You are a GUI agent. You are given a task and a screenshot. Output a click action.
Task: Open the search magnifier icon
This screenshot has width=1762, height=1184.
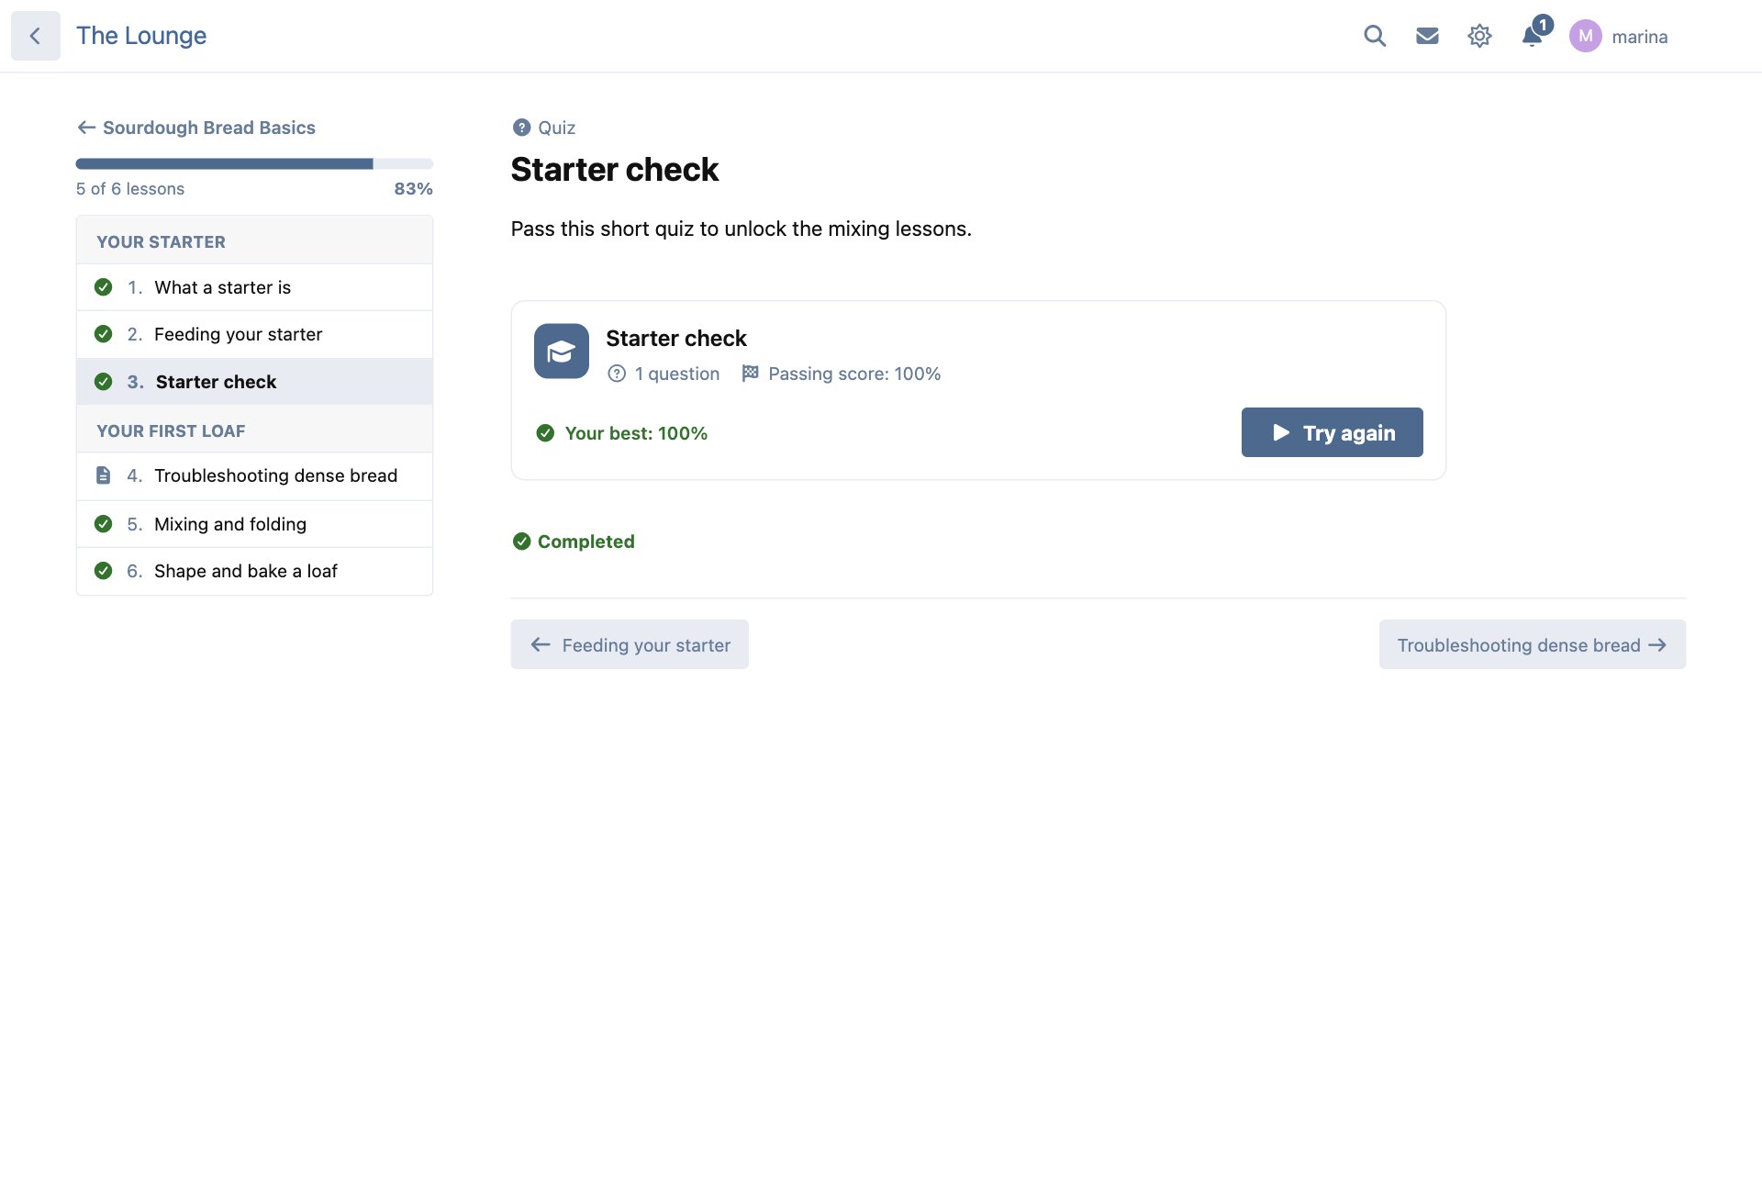[x=1375, y=36]
